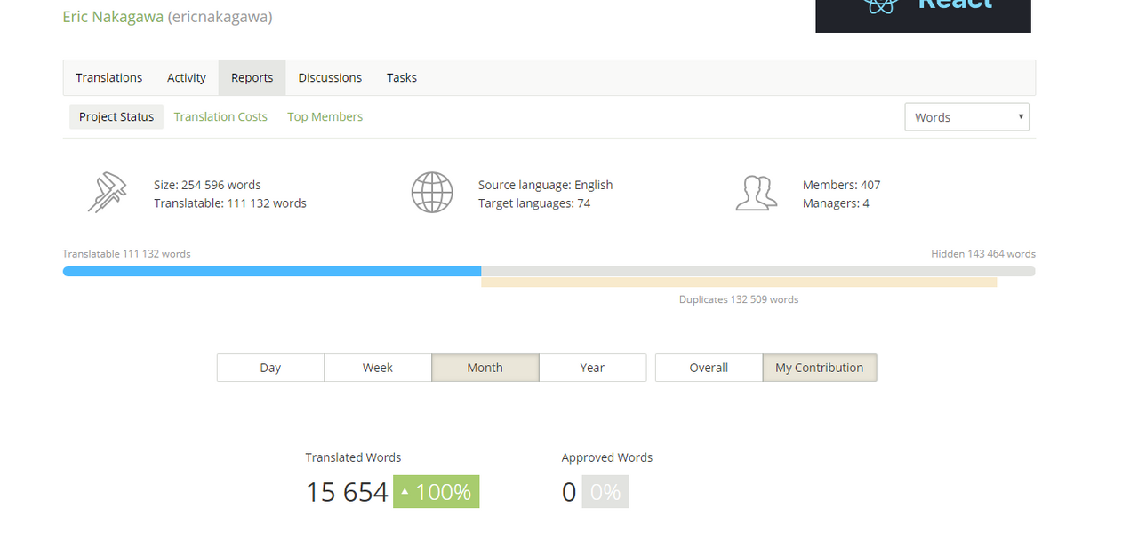Click the 15 654 translated words count
The image size is (1138, 548).
(347, 492)
